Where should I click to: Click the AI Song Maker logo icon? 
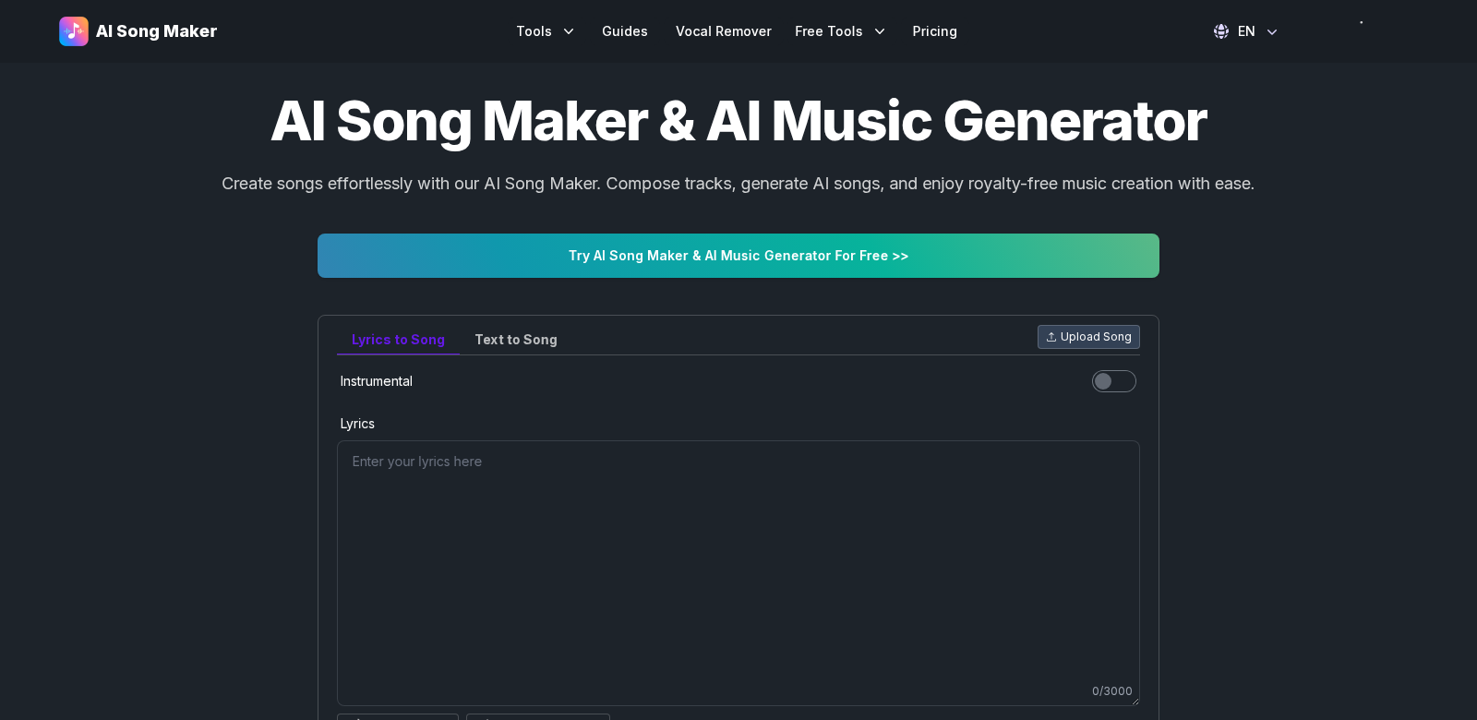click(x=74, y=31)
